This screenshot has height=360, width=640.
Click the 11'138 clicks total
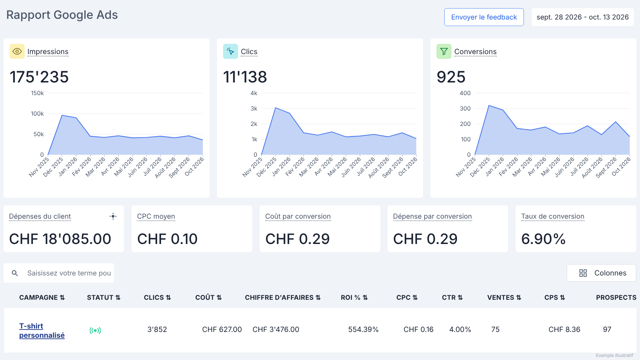(245, 77)
